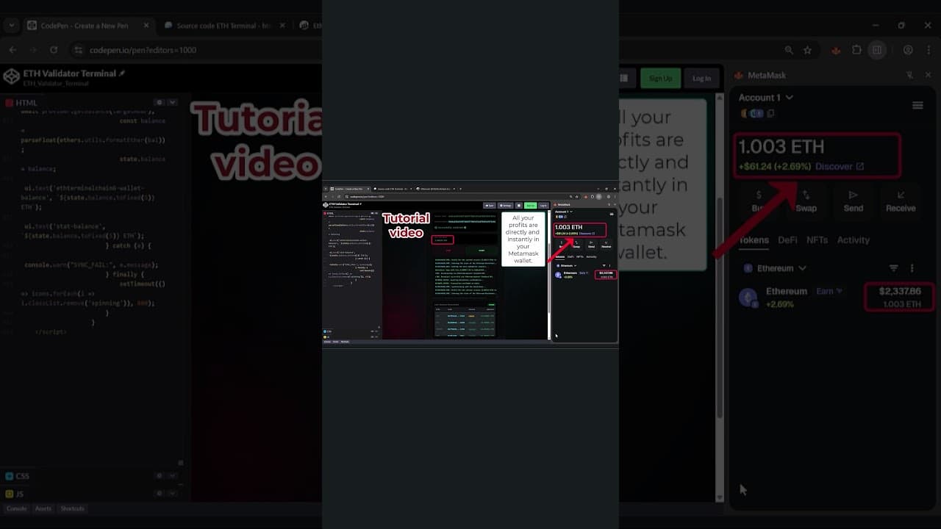Select the large Tokens tab in MetaMask
941x529 pixels.
(753, 240)
